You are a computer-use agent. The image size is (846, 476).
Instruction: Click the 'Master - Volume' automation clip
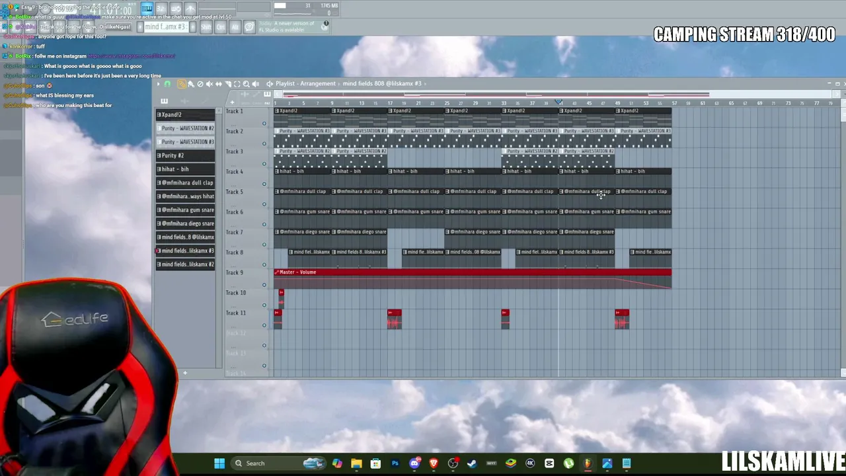pos(473,280)
